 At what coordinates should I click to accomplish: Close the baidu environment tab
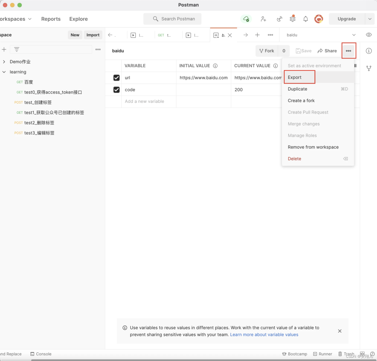click(x=230, y=35)
